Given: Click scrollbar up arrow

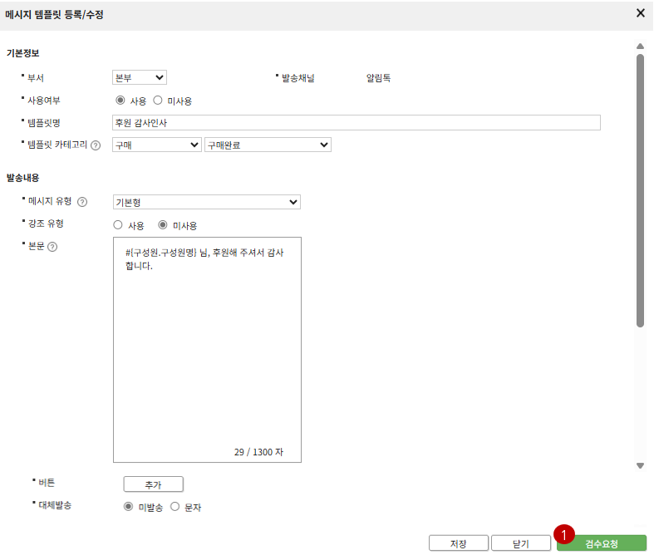Looking at the screenshot, I should (640, 47).
